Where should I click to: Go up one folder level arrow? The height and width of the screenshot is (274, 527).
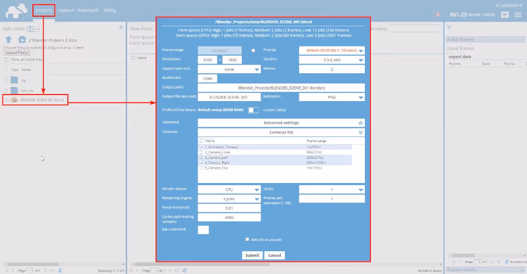click(x=9, y=39)
